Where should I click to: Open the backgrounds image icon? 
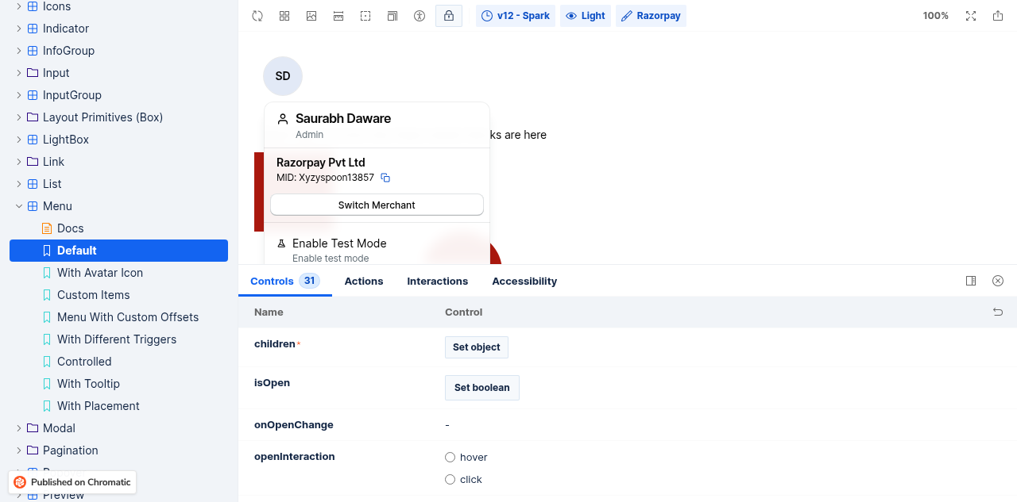[311, 16]
